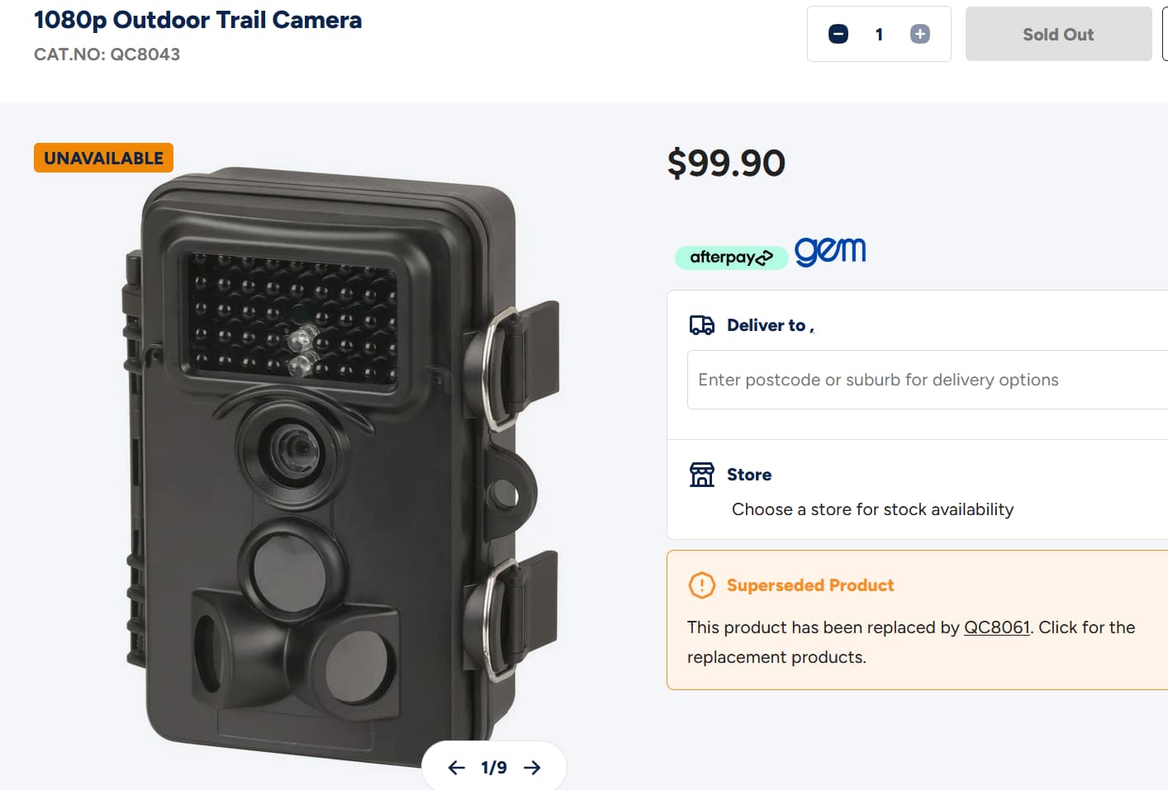Click the Sold Out button
The image size is (1168, 790).
[1058, 34]
